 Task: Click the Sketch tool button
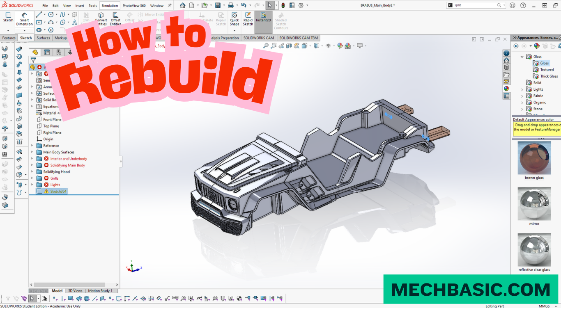[8, 17]
